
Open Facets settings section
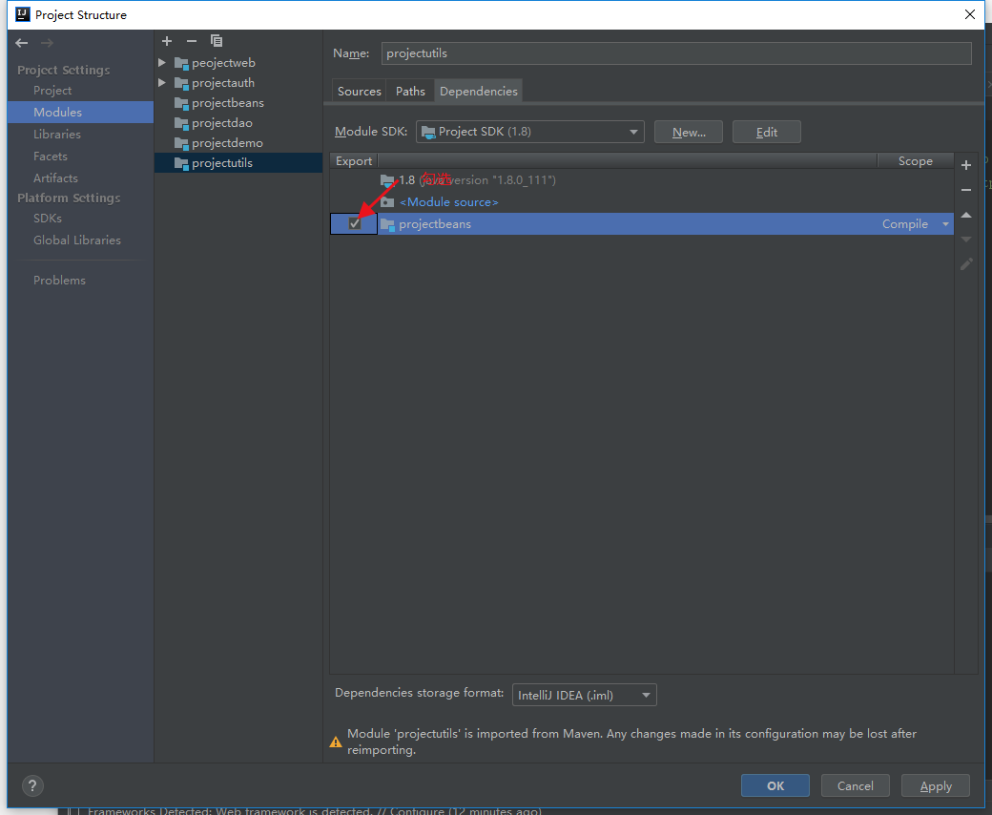[x=51, y=157]
